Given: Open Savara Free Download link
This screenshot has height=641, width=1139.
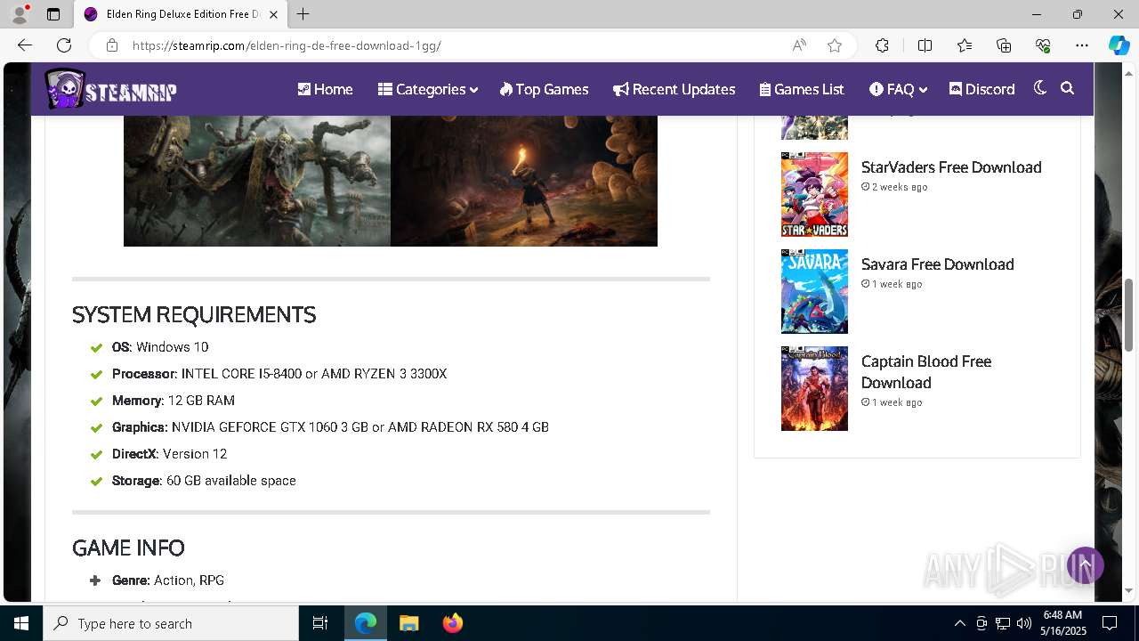Looking at the screenshot, I should point(937,264).
